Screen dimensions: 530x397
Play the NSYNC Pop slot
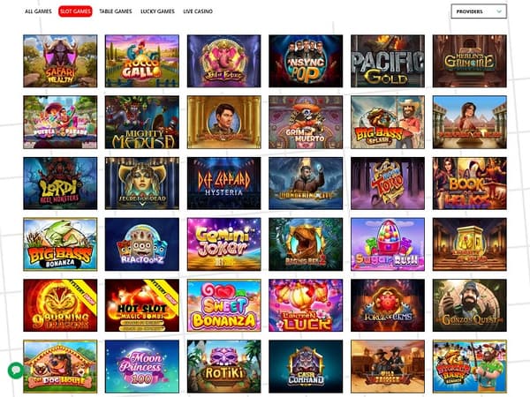tap(306, 61)
